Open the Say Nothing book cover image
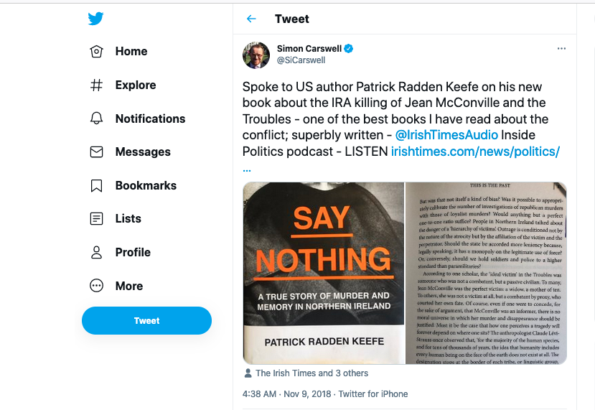Screen dimensions: 595x410 click(x=324, y=273)
